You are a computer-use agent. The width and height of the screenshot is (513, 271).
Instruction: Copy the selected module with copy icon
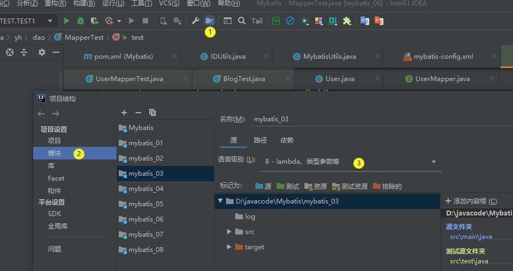pos(152,113)
